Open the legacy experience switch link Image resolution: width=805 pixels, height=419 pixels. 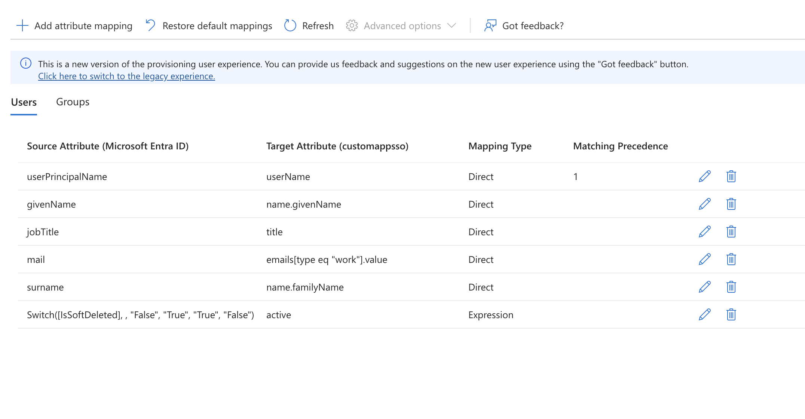coord(126,76)
